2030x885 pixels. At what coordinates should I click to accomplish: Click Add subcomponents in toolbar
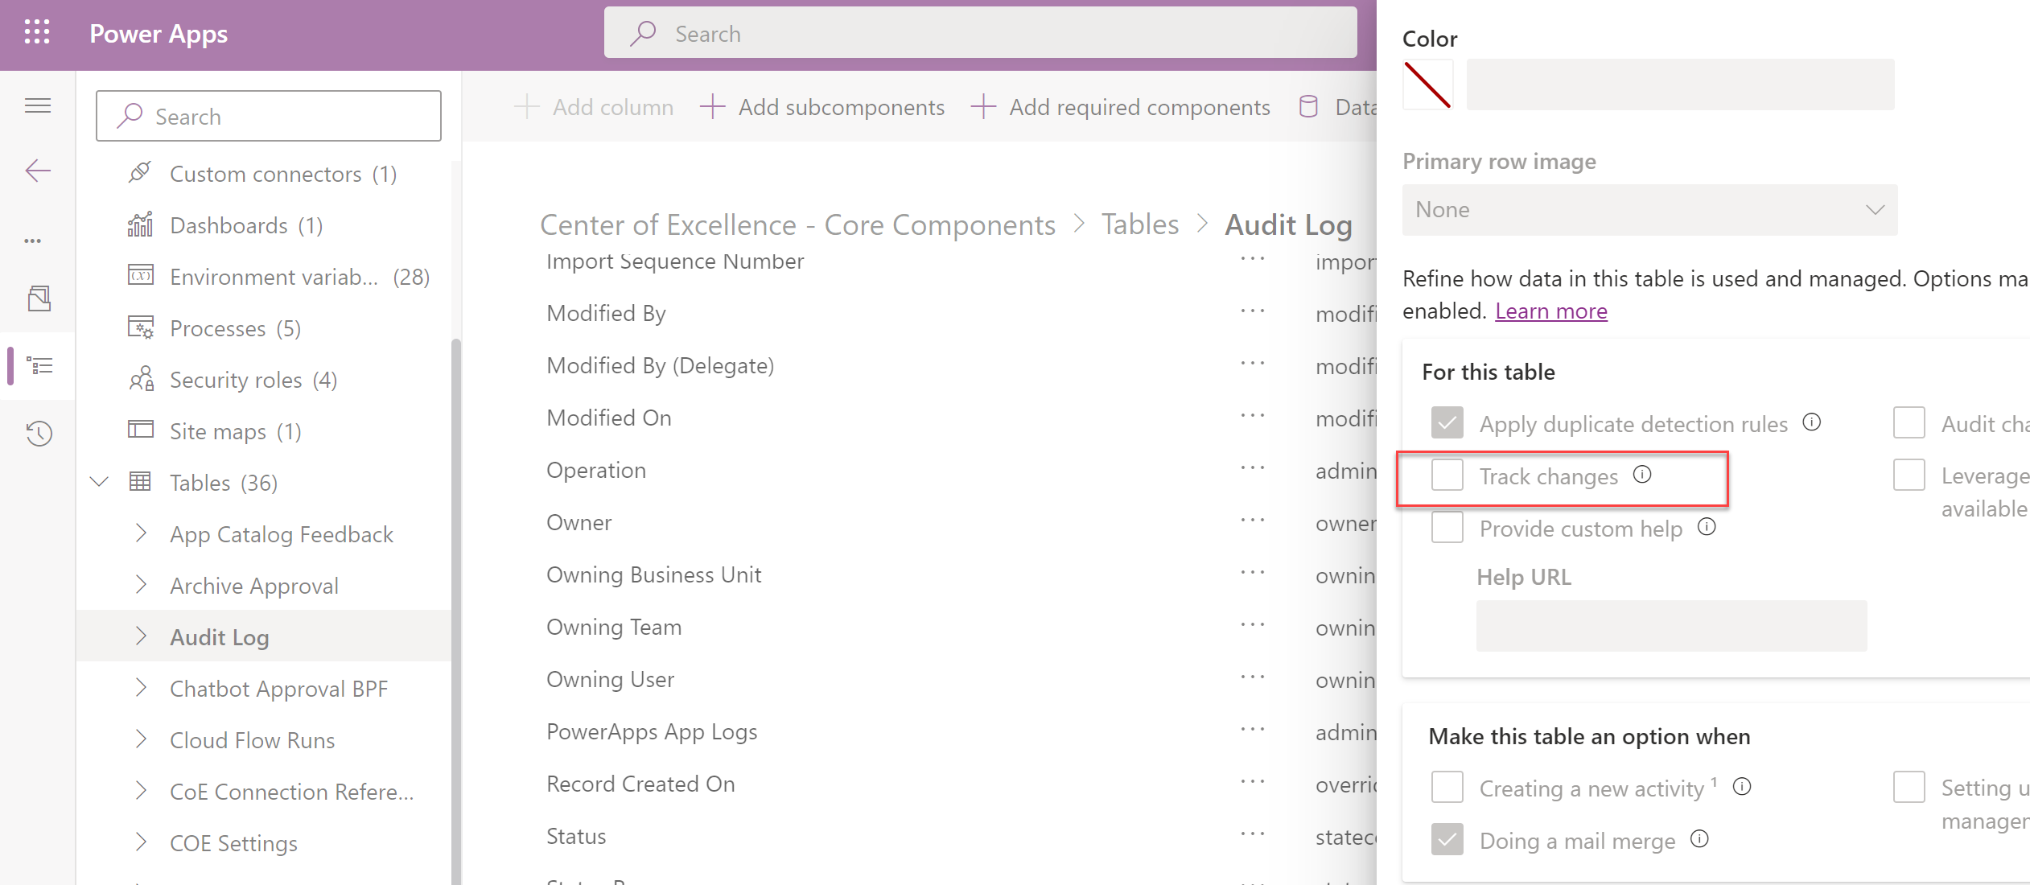click(x=822, y=107)
